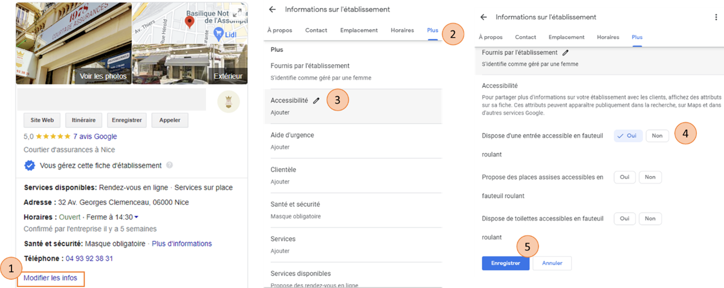Select Oui for wheelchair accessible toilets

click(x=625, y=219)
